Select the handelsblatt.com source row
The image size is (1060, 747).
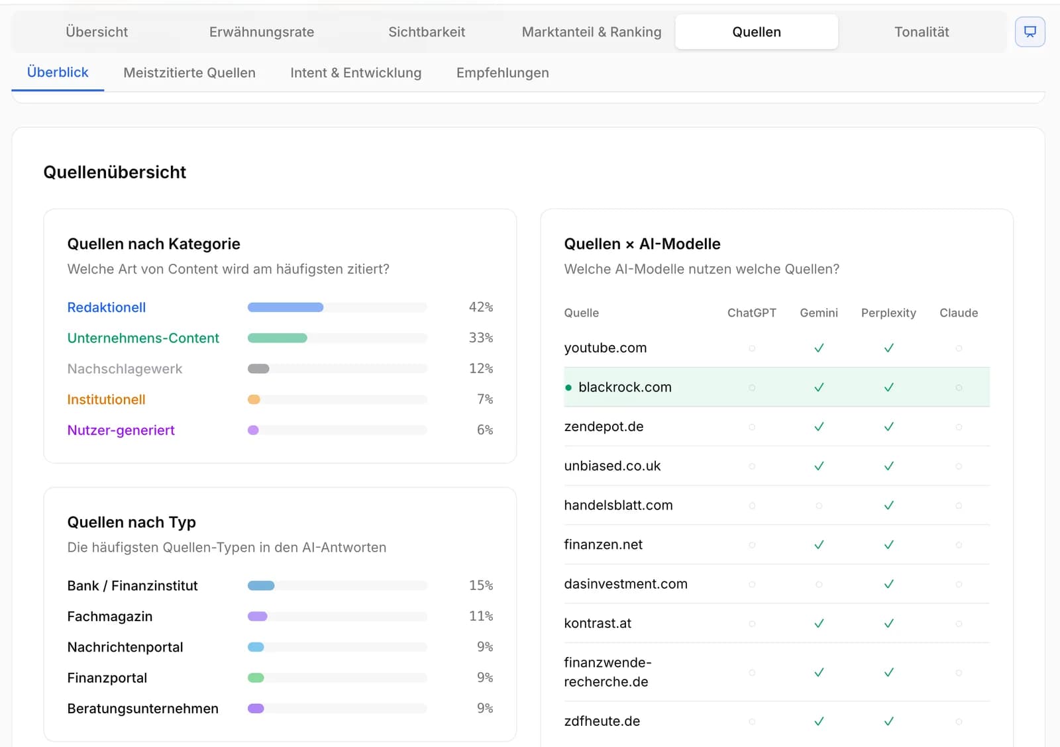tap(776, 505)
